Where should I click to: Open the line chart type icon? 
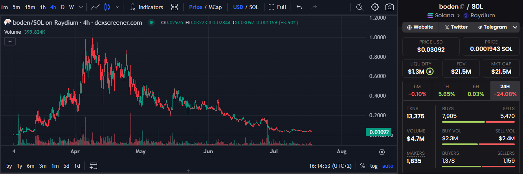pos(95,7)
